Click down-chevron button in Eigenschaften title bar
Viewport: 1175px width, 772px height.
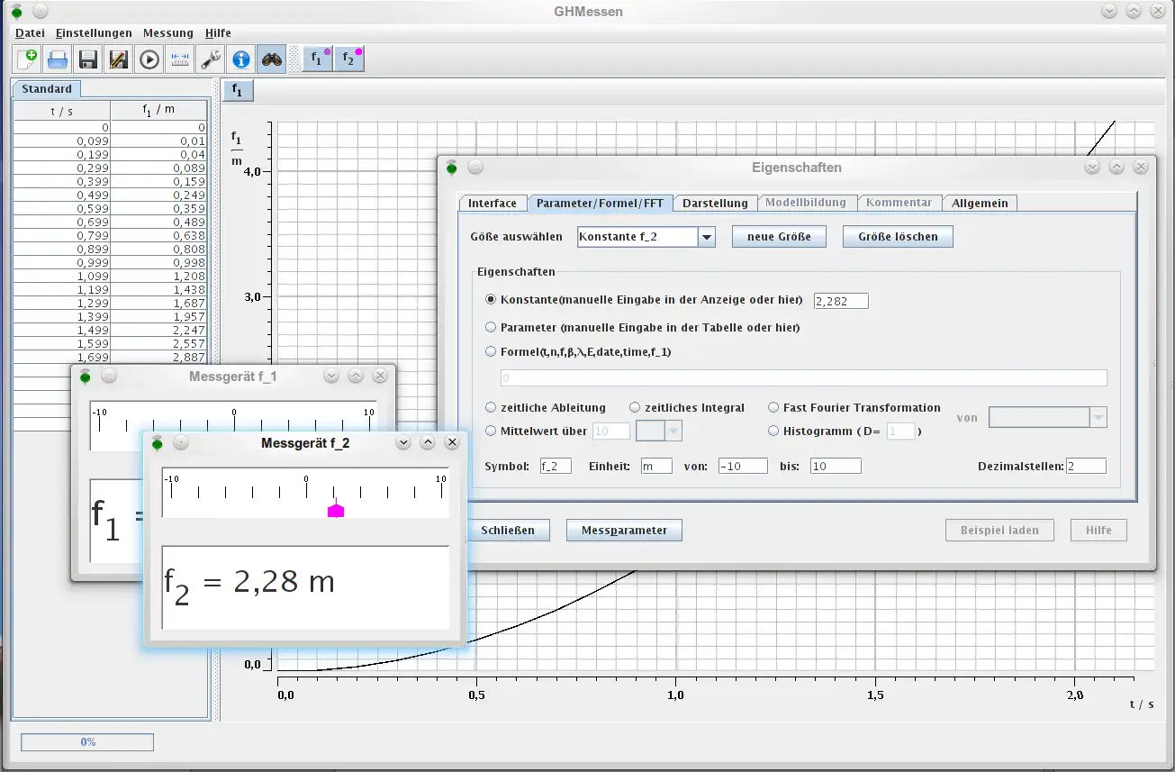1092,167
